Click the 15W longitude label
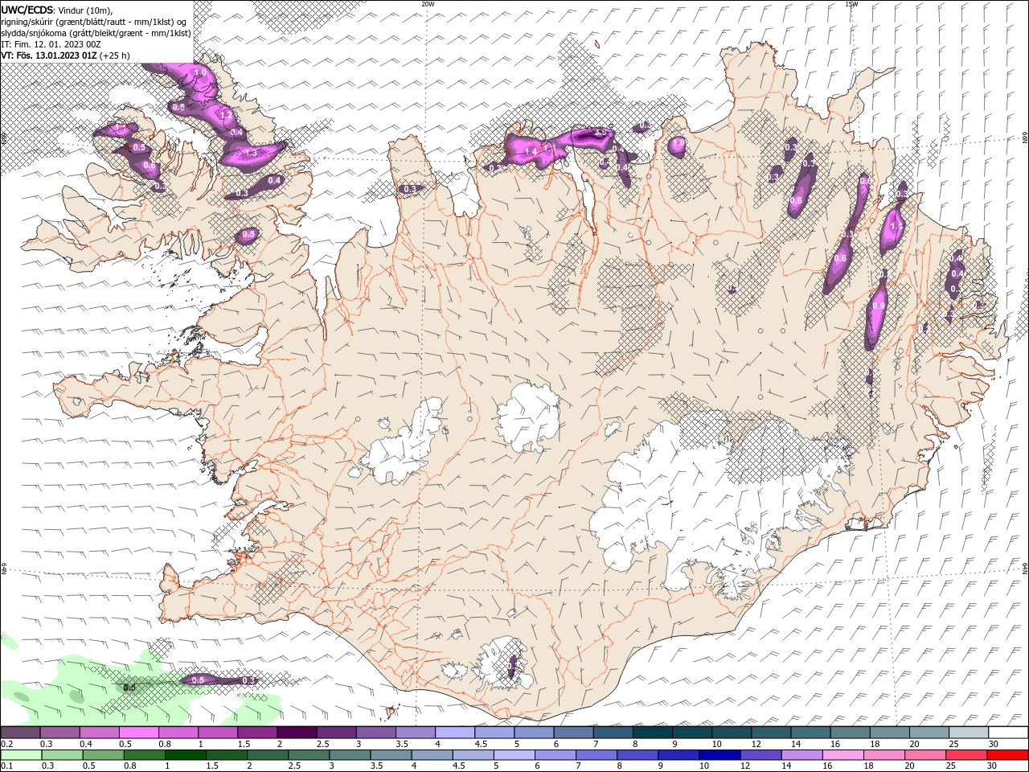 click(x=851, y=4)
